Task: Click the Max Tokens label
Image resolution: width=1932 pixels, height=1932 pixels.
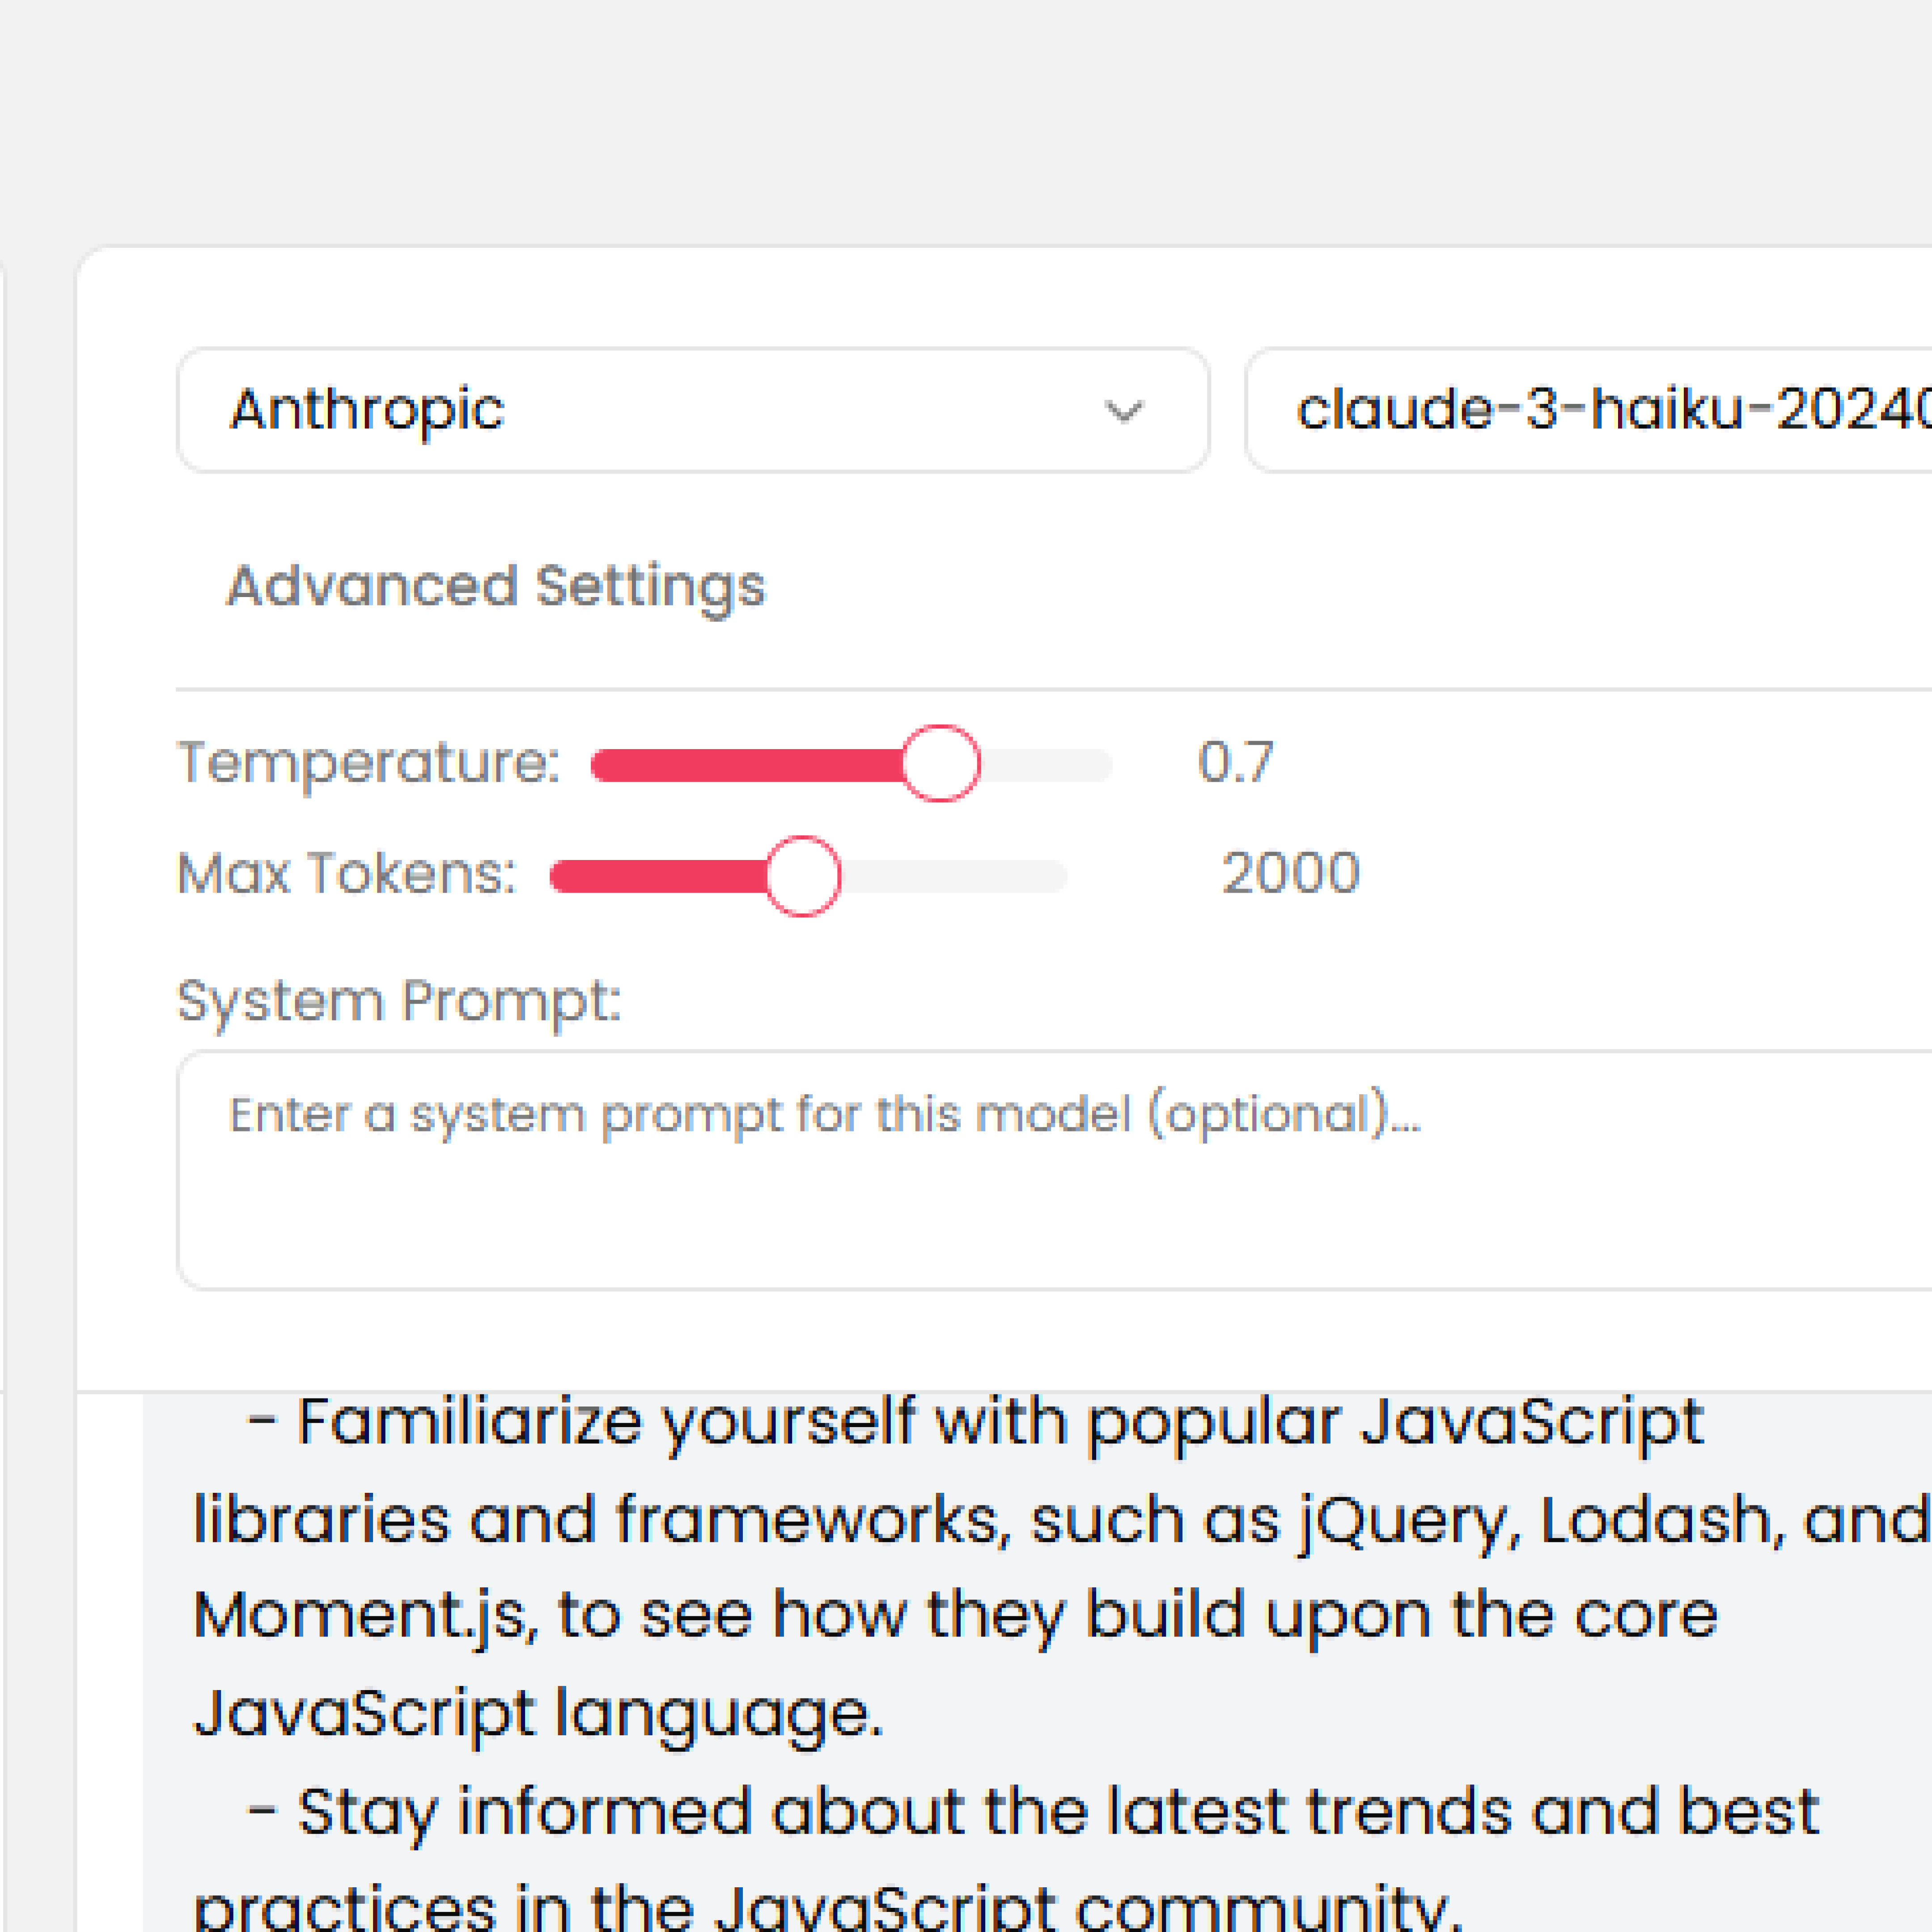Action: [346, 873]
